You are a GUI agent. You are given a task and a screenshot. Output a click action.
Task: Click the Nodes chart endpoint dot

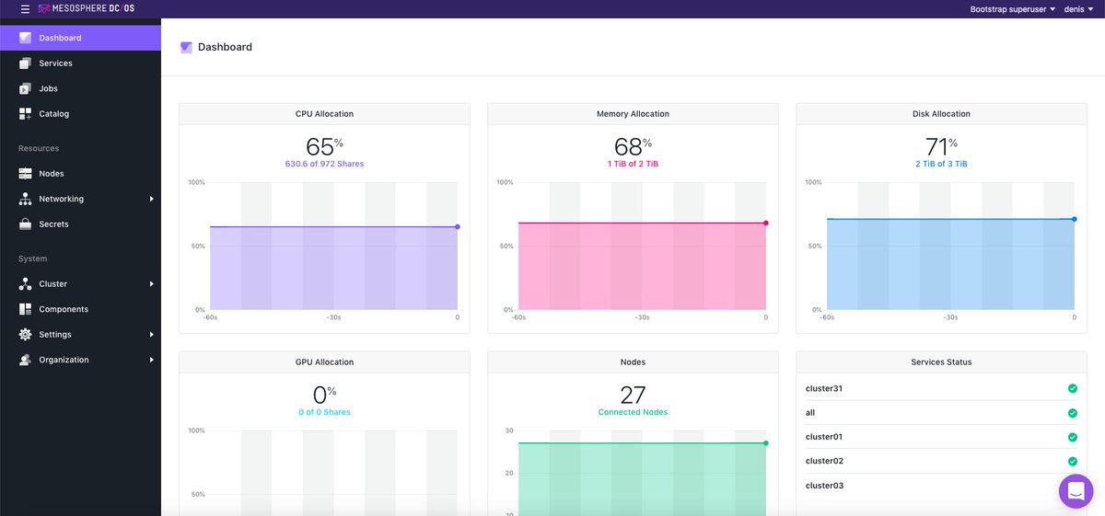tap(766, 442)
